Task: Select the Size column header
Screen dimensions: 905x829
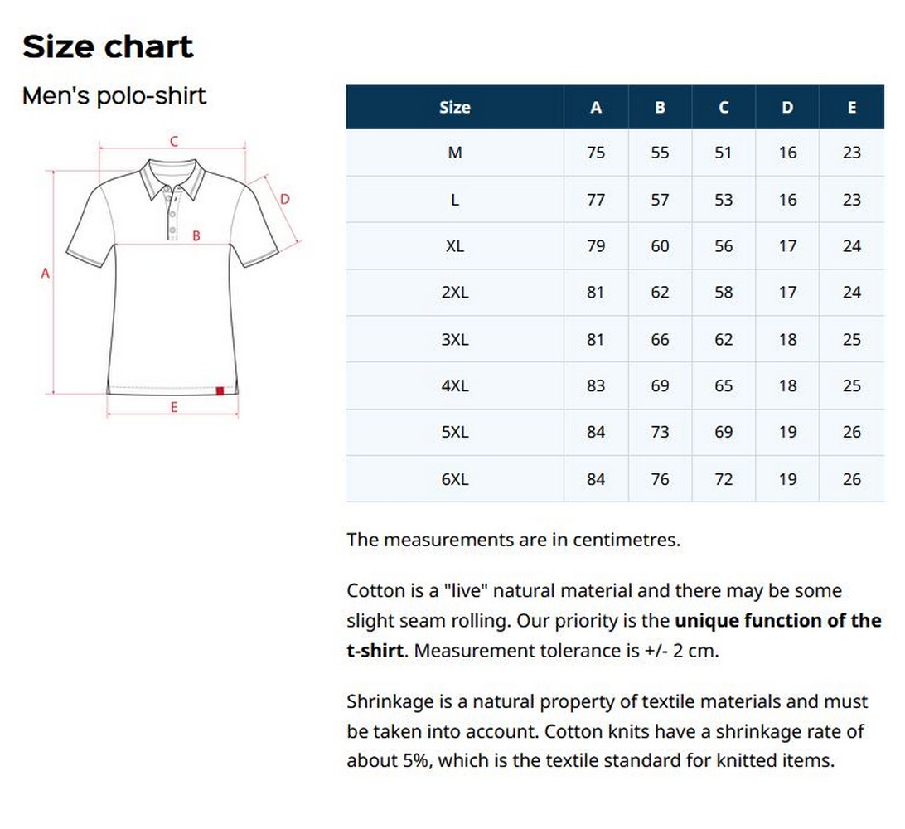Action: (x=454, y=107)
